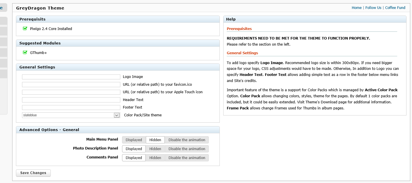The width and height of the screenshot is (412, 183).
Task: Set Comments Panel to Displayed
Action: click(x=134, y=158)
